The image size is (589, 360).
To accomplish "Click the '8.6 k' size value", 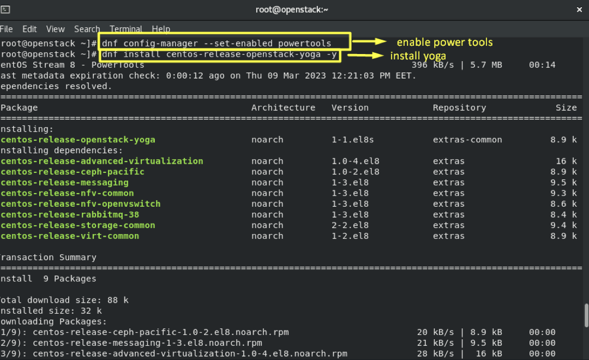I will coord(564,204).
